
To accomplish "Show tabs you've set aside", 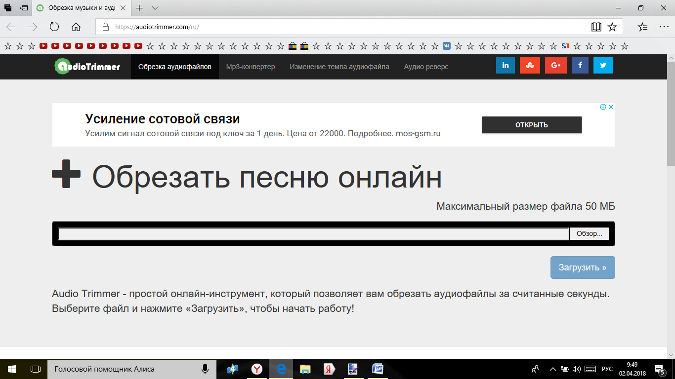I will click(8, 8).
